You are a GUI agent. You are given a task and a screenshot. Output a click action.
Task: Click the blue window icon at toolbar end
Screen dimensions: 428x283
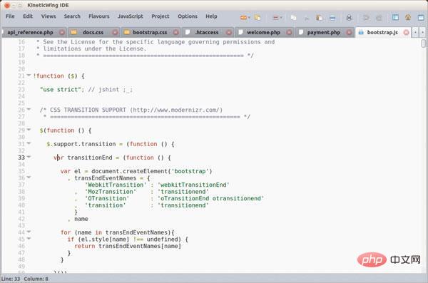click(x=421, y=18)
